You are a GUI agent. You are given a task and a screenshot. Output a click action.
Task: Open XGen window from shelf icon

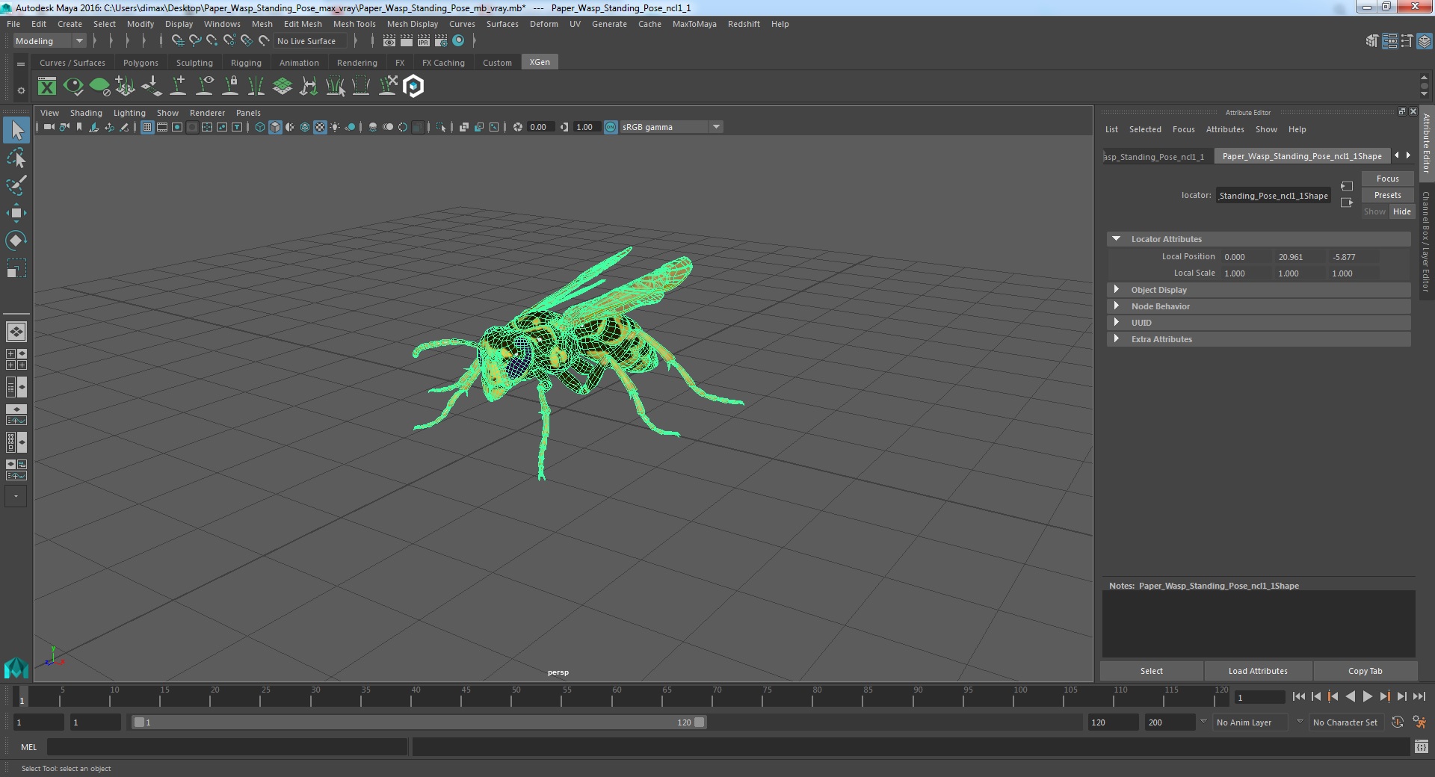click(47, 87)
